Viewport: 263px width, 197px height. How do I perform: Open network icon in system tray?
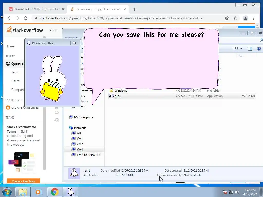click(231, 192)
